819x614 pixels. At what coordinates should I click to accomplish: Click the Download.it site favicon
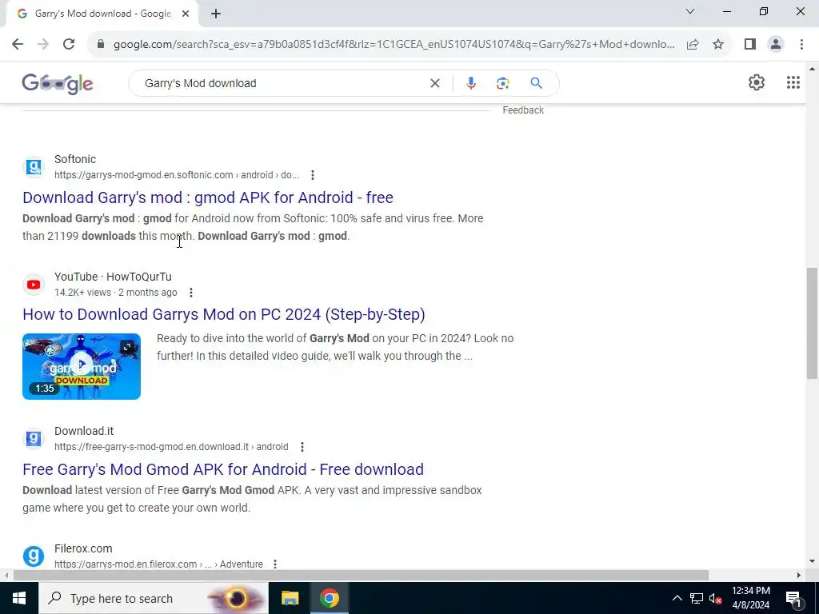(34, 439)
